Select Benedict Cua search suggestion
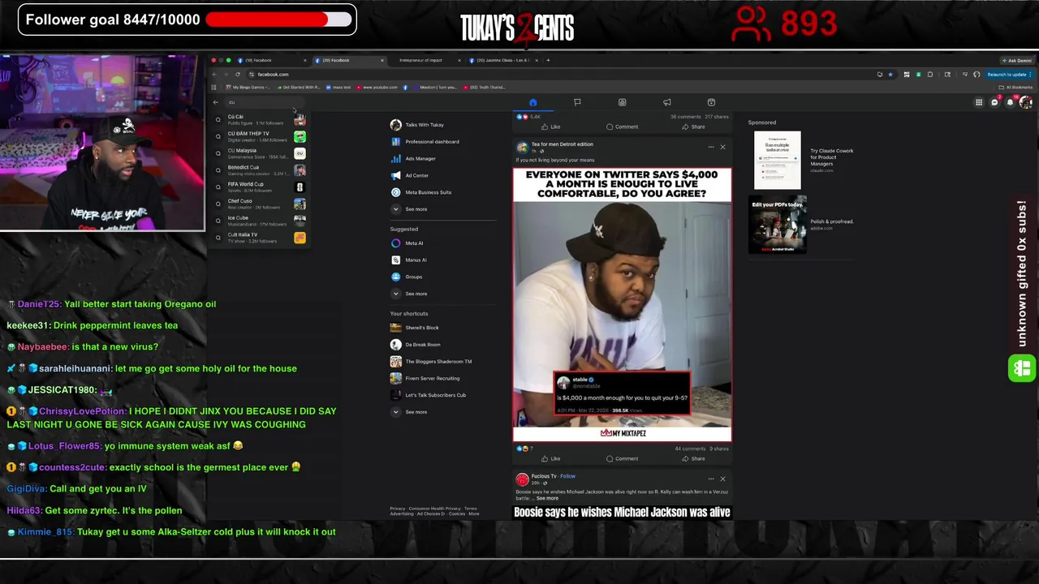 (x=260, y=170)
